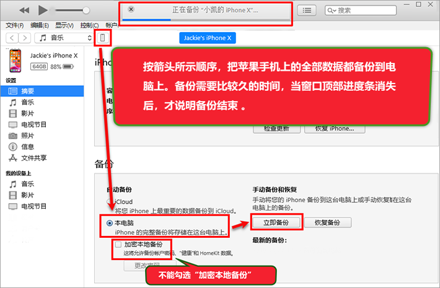Click the play button
This screenshot has height=288, width=440.
pyautogui.click(x=43, y=11)
